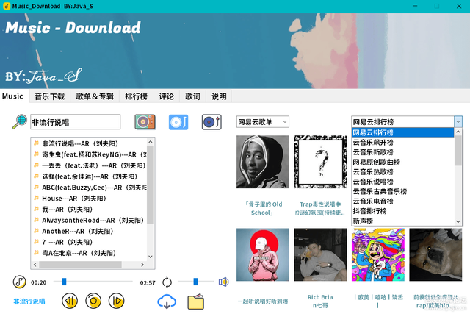Click the music note circle icon
470x314 pixels.
click(x=20, y=282)
